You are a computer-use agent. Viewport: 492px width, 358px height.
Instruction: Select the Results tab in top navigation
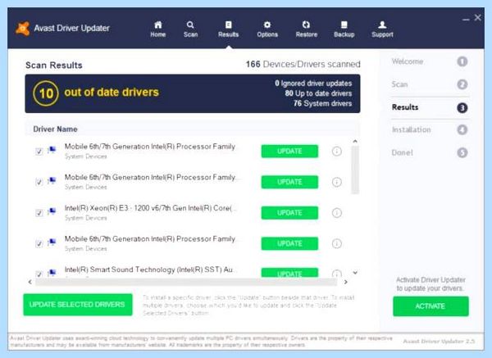click(x=229, y=29)
